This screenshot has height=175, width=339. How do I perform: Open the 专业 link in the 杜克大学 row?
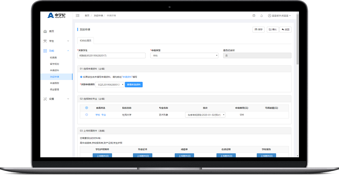coord(104,115)
